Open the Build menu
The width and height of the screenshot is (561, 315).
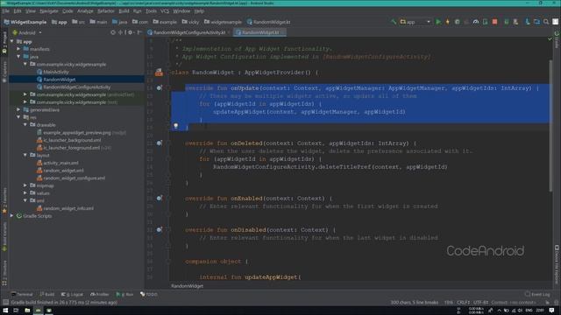click(124, 11)
